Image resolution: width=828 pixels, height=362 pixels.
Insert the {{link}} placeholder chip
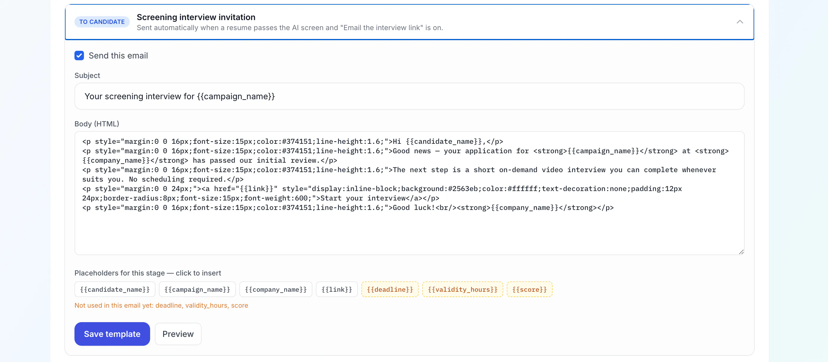tap(337, 289)
